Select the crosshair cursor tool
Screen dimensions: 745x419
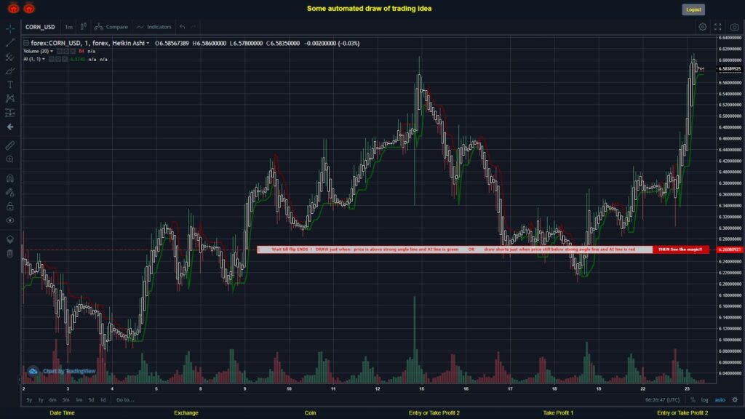[x=10, y=28]
